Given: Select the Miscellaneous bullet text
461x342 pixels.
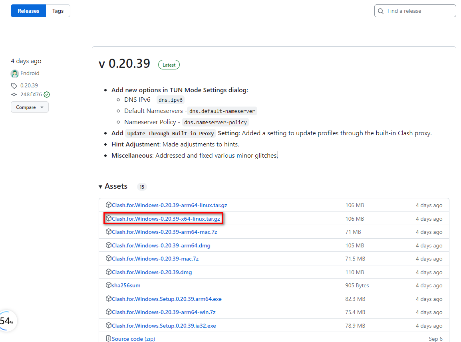Looking at the screenshot, I should pos(195,155).
